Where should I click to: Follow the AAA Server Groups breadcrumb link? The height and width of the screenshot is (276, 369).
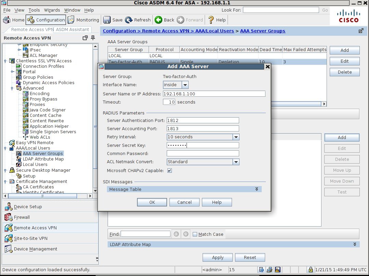262,31
